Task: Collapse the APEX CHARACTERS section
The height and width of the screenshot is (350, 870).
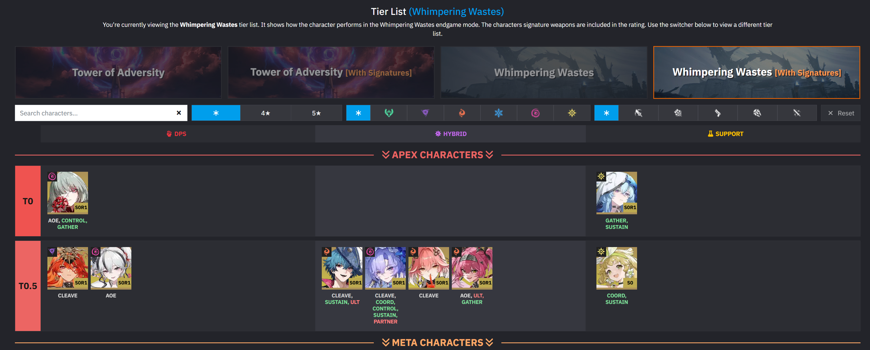Action: coord(437,155)
